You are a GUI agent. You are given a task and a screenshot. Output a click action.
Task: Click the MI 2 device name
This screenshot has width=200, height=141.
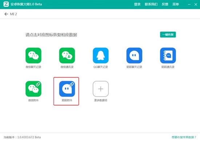click(13, 14)
